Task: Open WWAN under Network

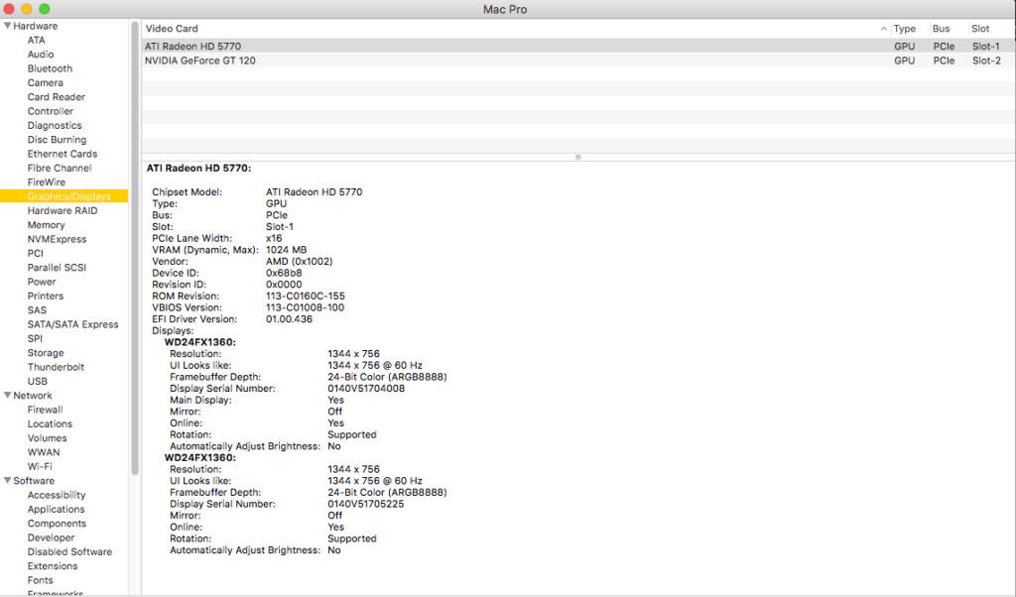Action: click(x=44, y=453)
